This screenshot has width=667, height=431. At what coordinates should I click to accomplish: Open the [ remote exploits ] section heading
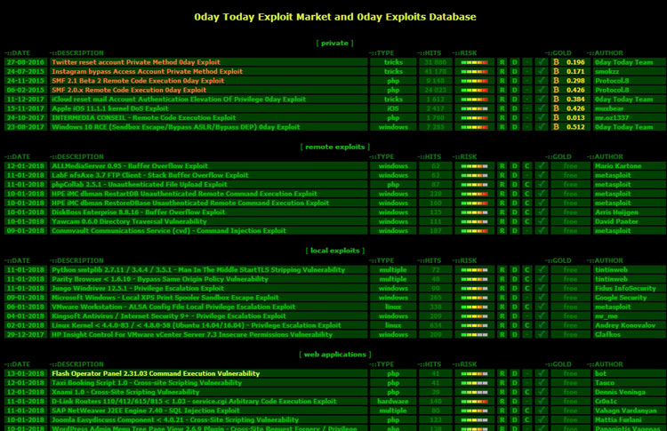point(334,147)
